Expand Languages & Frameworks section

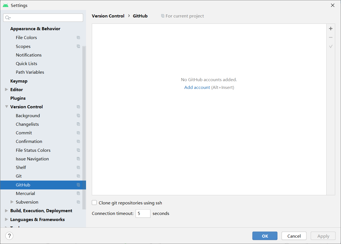[x=7, y=219]
